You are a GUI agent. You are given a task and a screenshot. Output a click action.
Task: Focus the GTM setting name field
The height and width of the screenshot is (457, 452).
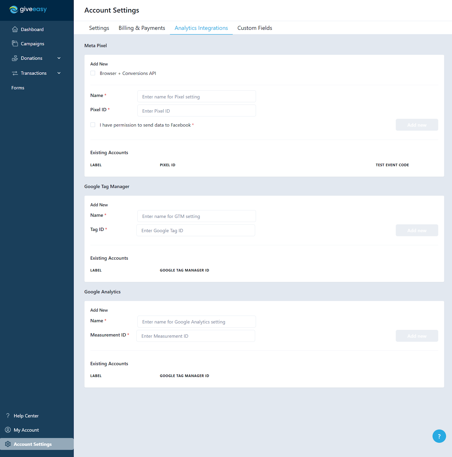[x=197, y=216]
